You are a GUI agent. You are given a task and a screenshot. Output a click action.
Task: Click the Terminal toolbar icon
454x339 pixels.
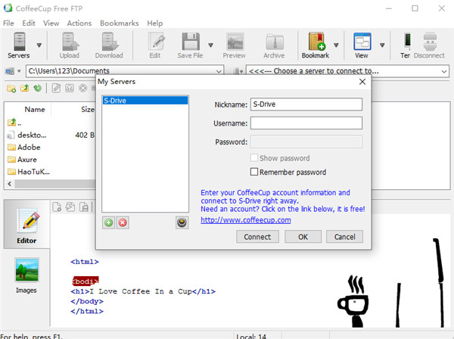[406, 45]
